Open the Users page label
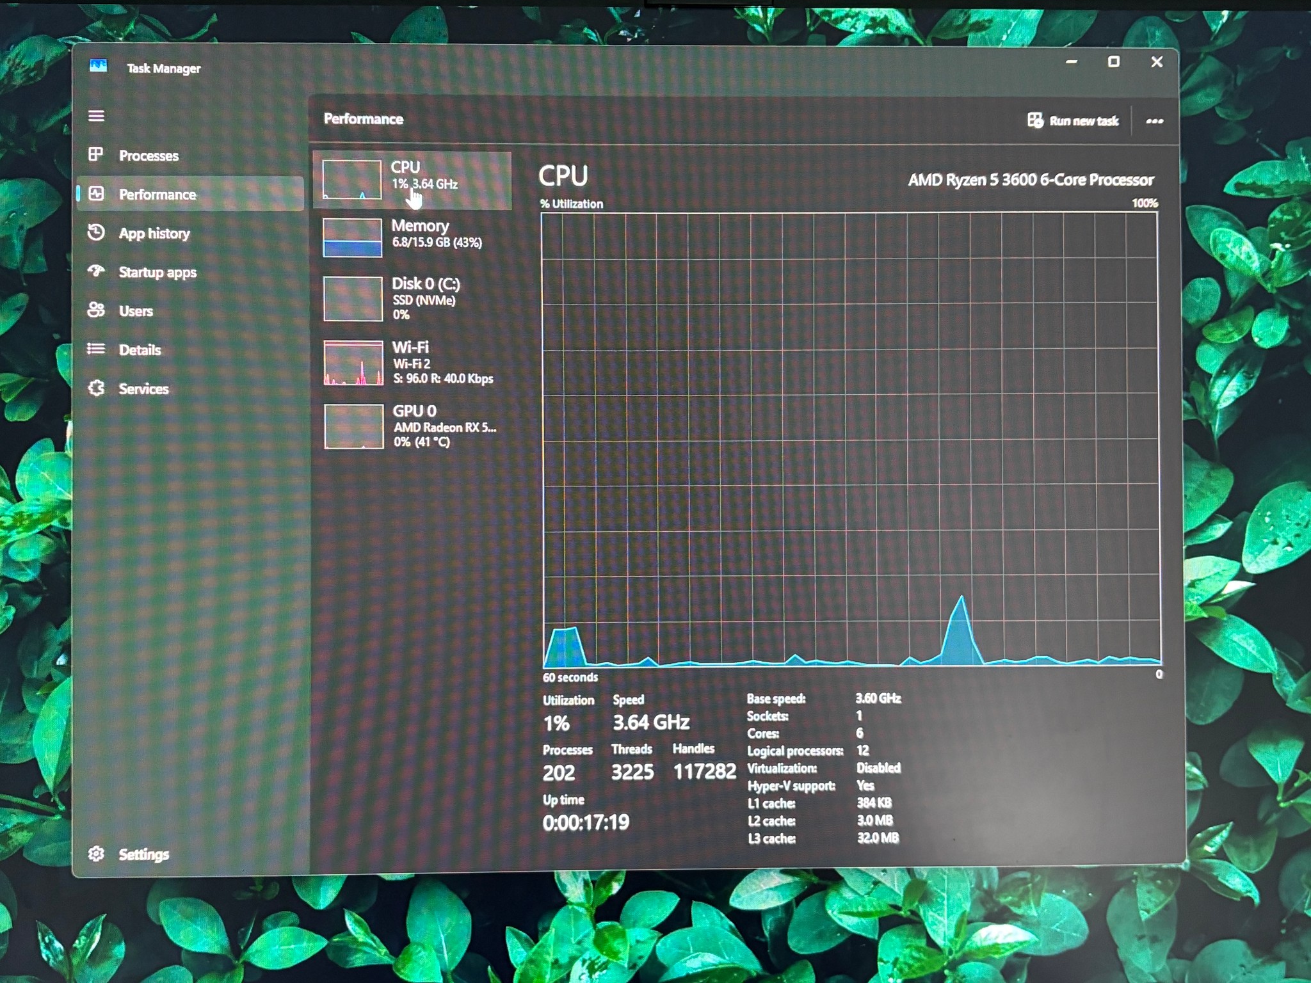Viewport: 1311px width, 983px height. click(136, 311)
